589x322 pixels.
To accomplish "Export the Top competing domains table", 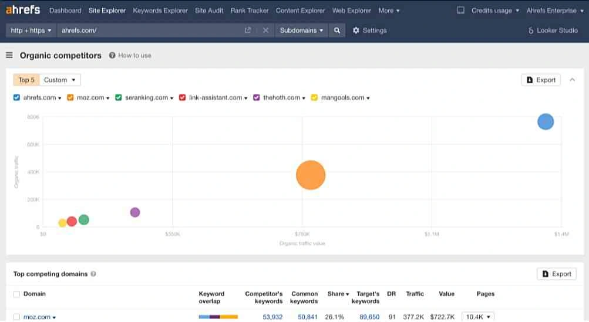I will point(557,274).
